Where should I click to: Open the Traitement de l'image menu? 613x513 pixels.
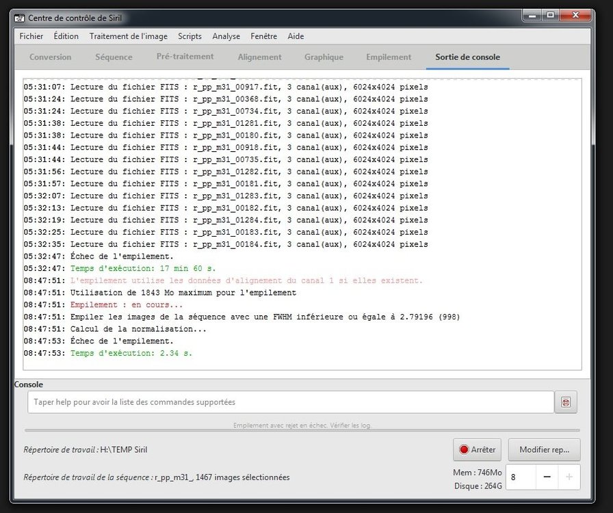click(128, 36)
